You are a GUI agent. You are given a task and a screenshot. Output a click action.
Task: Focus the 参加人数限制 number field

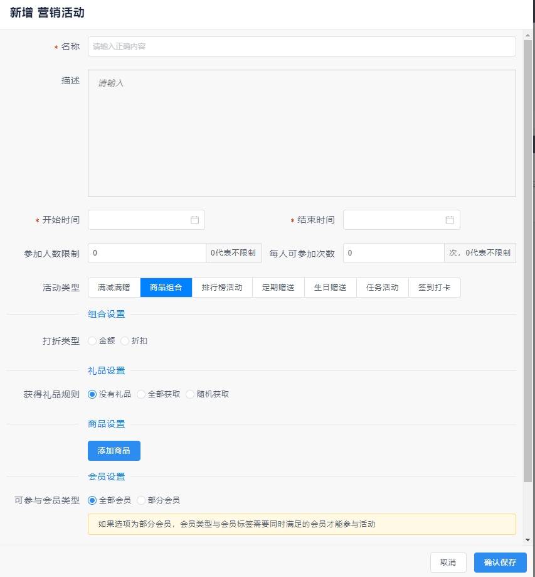click(147, 253)
